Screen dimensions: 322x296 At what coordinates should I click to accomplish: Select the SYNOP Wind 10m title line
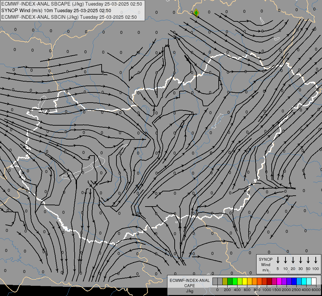[56, 11]
